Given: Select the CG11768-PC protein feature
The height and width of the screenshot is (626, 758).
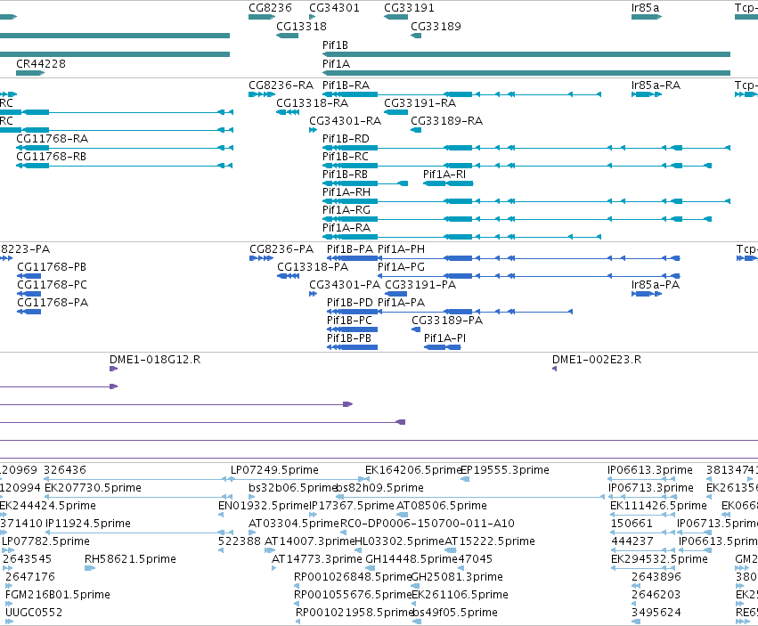Looking at the screenshot, I should tap(29, 294).
